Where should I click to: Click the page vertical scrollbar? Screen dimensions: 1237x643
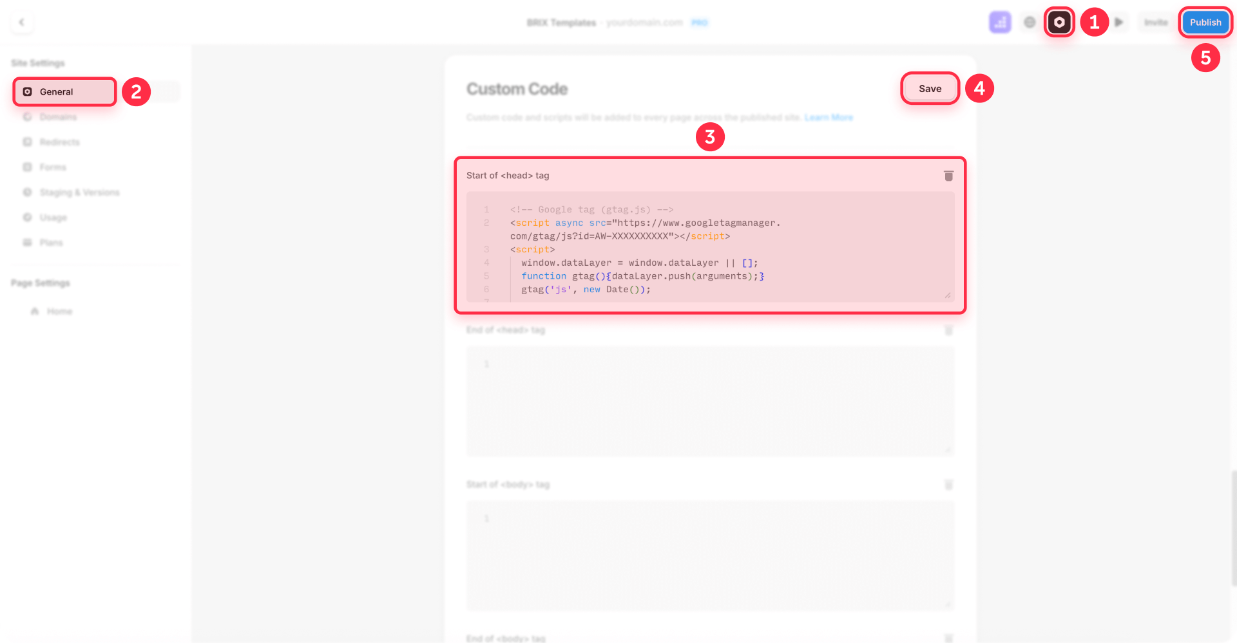point(1234,528)
